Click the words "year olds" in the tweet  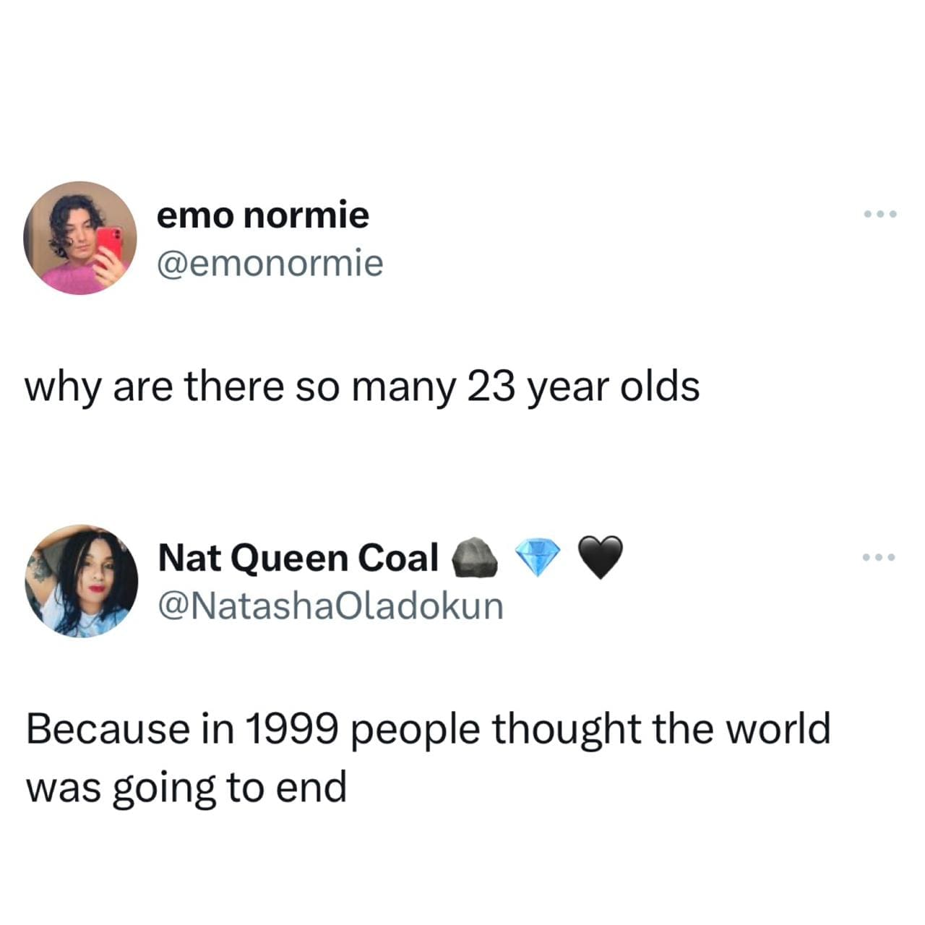tap(614, 388)
